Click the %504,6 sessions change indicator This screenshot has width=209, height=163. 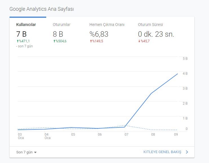(60, 41)
